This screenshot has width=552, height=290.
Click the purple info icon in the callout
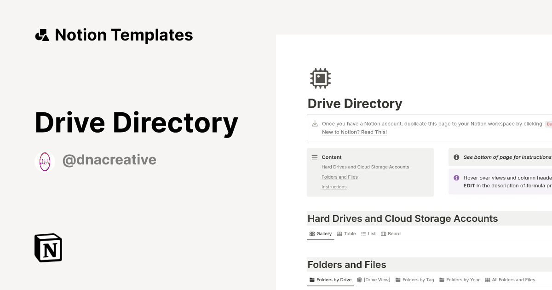click(x=456, y=178)
